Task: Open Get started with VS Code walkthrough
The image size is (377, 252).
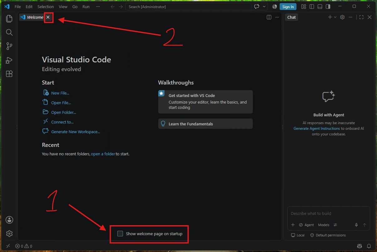Action: [205, 102]
